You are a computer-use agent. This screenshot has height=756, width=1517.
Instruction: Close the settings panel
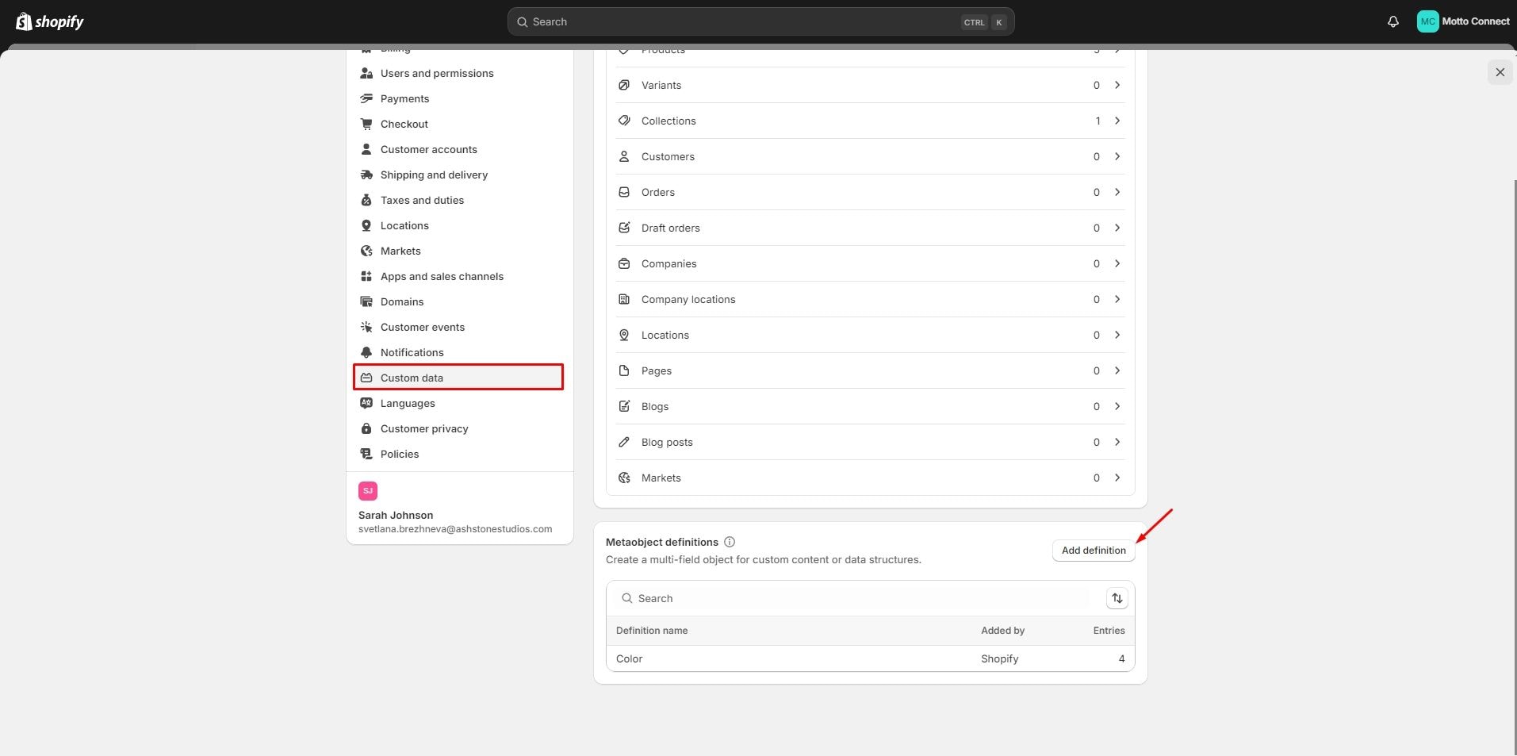[x=1499, y=72]
